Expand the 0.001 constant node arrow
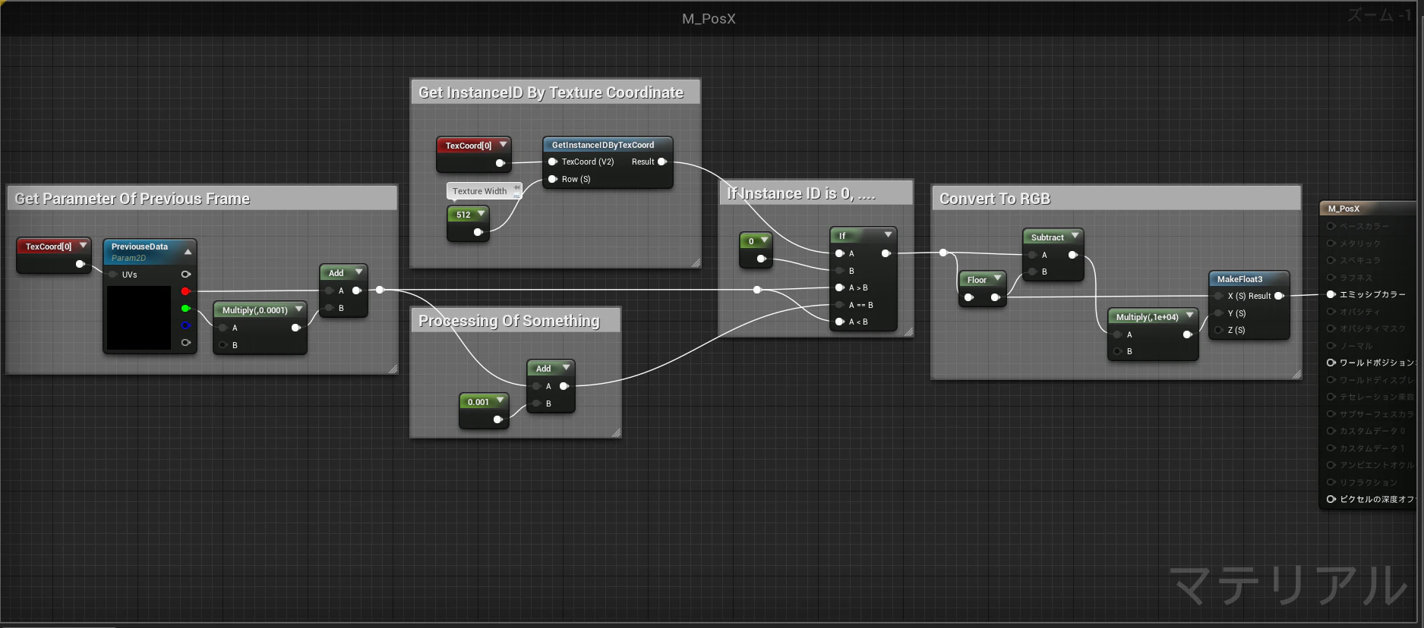The width and height of the screenshot is (1424, 628). [x=500, y=401]
